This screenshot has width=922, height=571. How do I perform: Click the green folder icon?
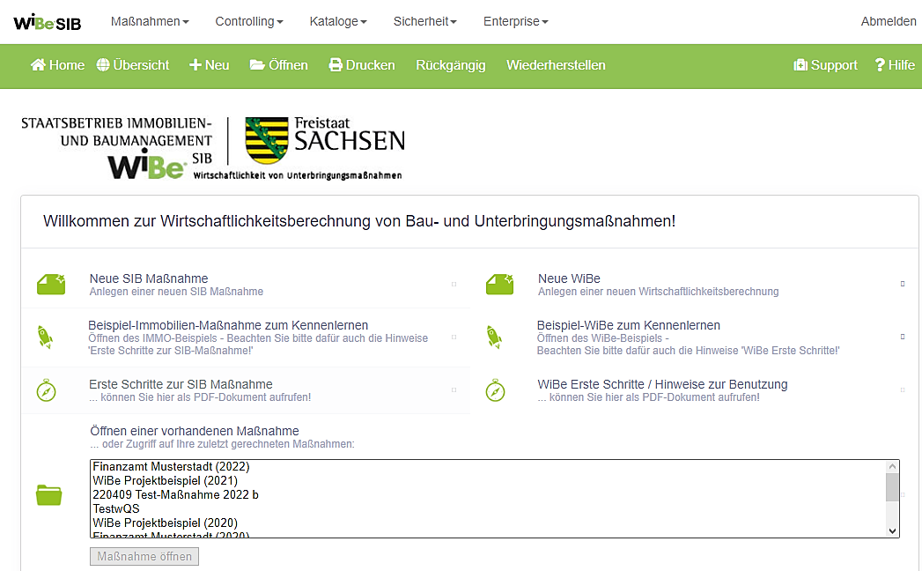tap(49, 494)
